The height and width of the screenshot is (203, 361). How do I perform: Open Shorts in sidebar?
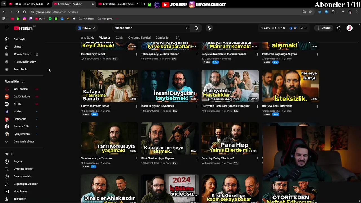(x=22, y=47)
